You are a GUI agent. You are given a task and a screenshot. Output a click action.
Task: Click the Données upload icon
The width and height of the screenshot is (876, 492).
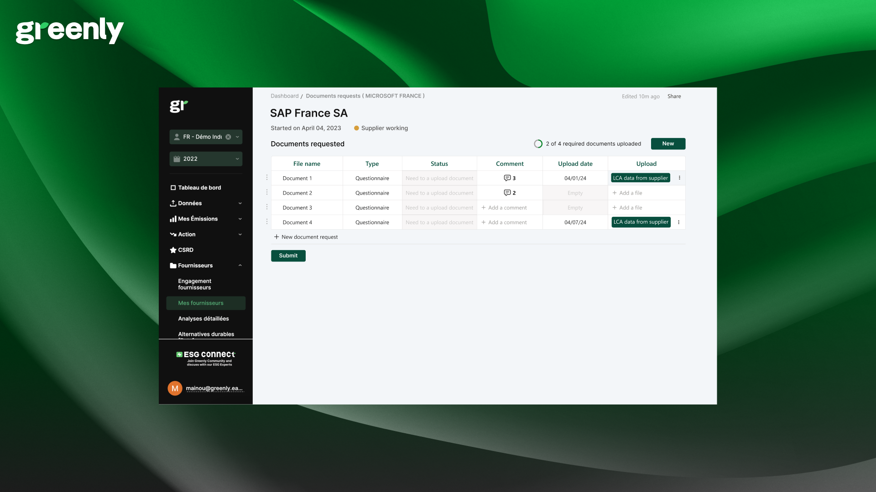173,203
